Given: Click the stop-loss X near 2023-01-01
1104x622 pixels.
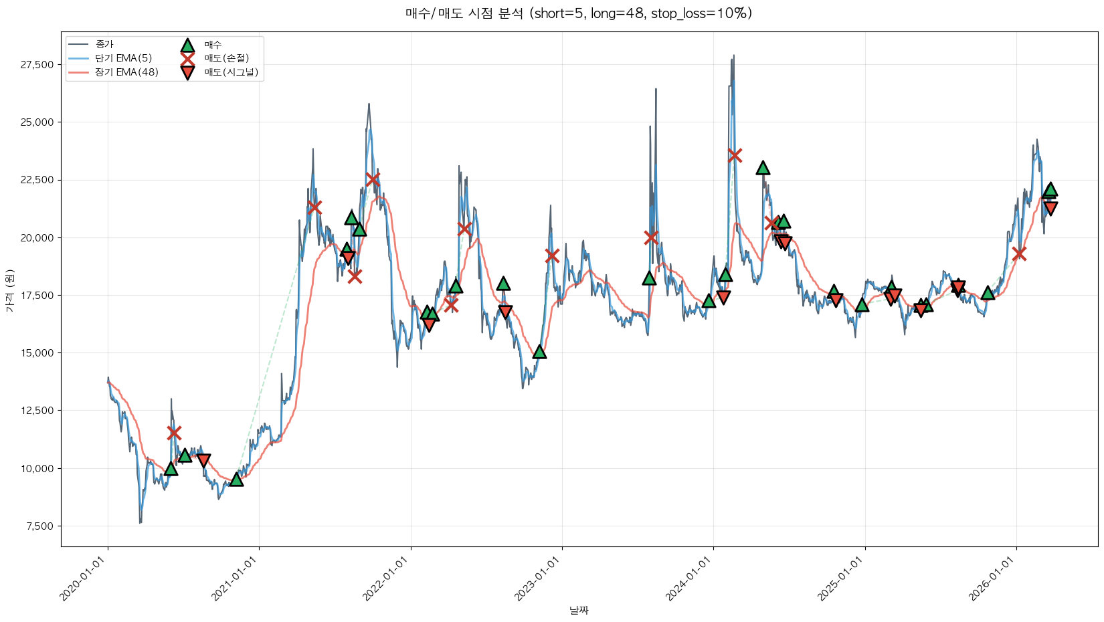Looking at the screenshot, I should click(x=552, y=255).
